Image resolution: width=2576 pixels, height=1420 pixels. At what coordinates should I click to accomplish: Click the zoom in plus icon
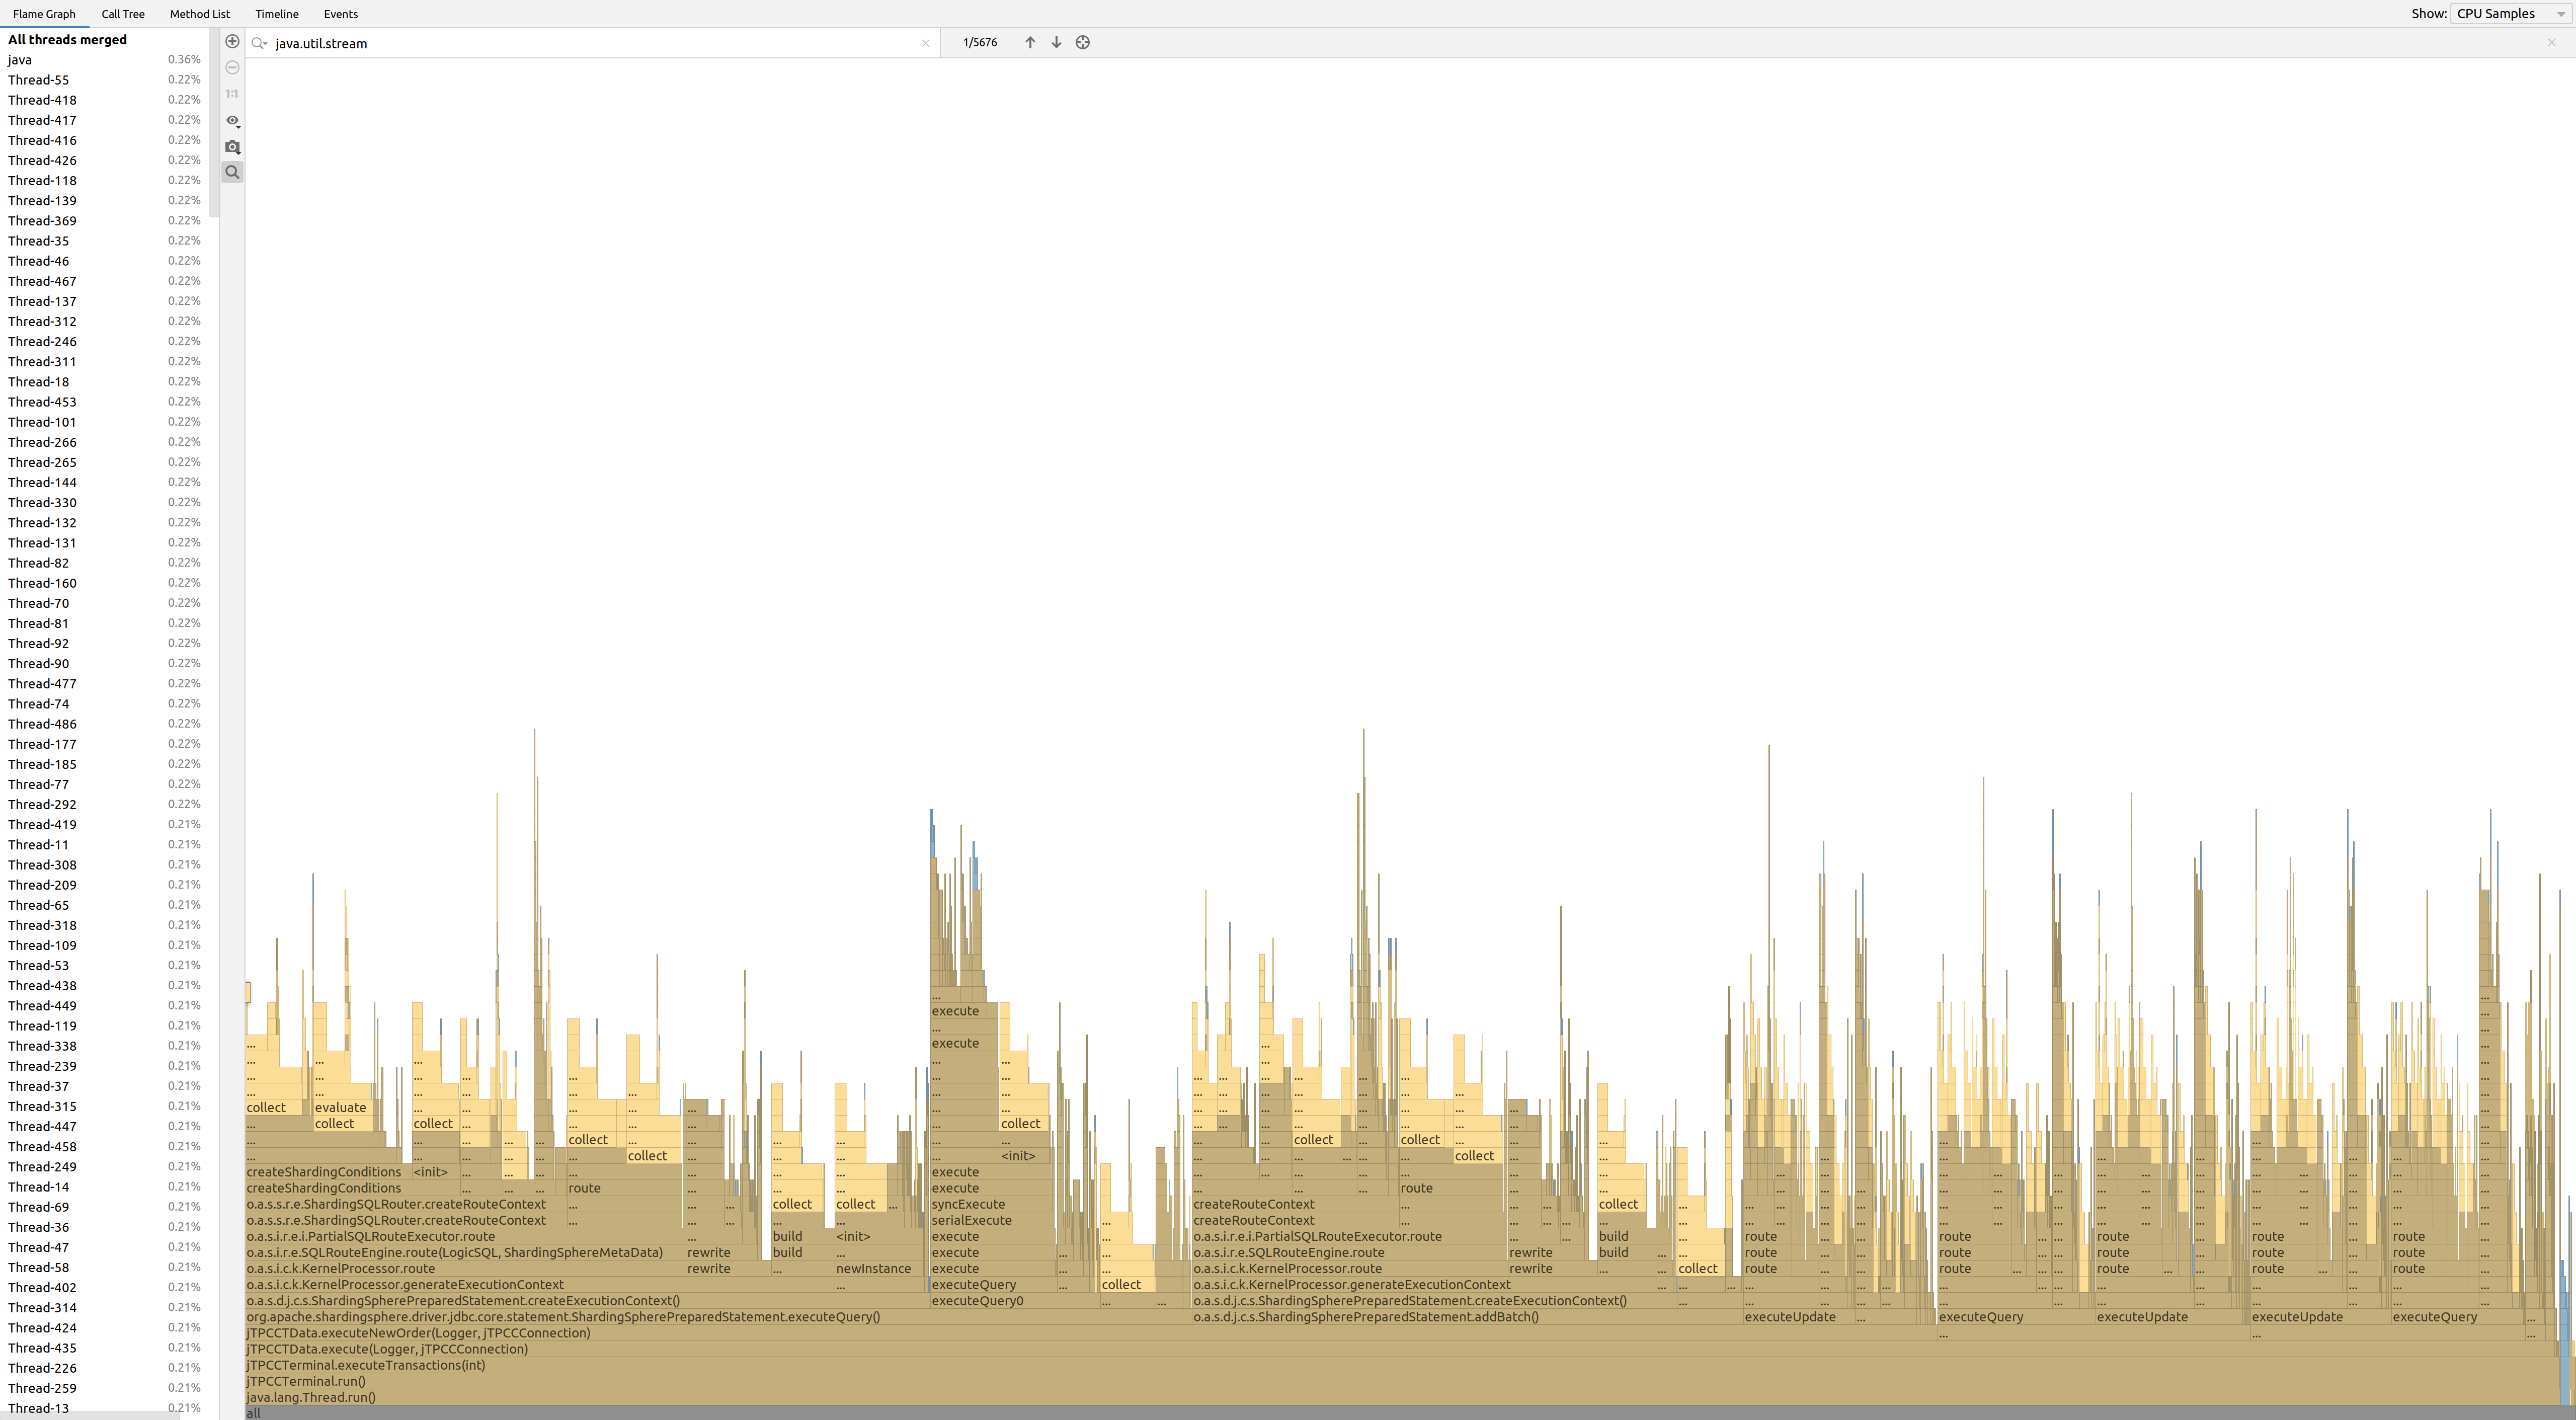tap(232, 42)
